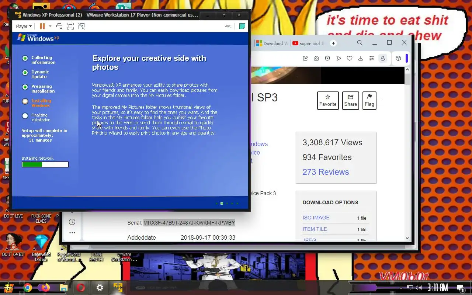Open the DO IT 64 BIT desktop shortcut

14,245
